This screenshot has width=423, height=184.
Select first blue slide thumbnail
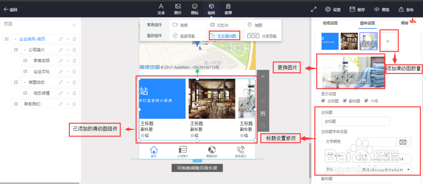[x=330, y=41]
